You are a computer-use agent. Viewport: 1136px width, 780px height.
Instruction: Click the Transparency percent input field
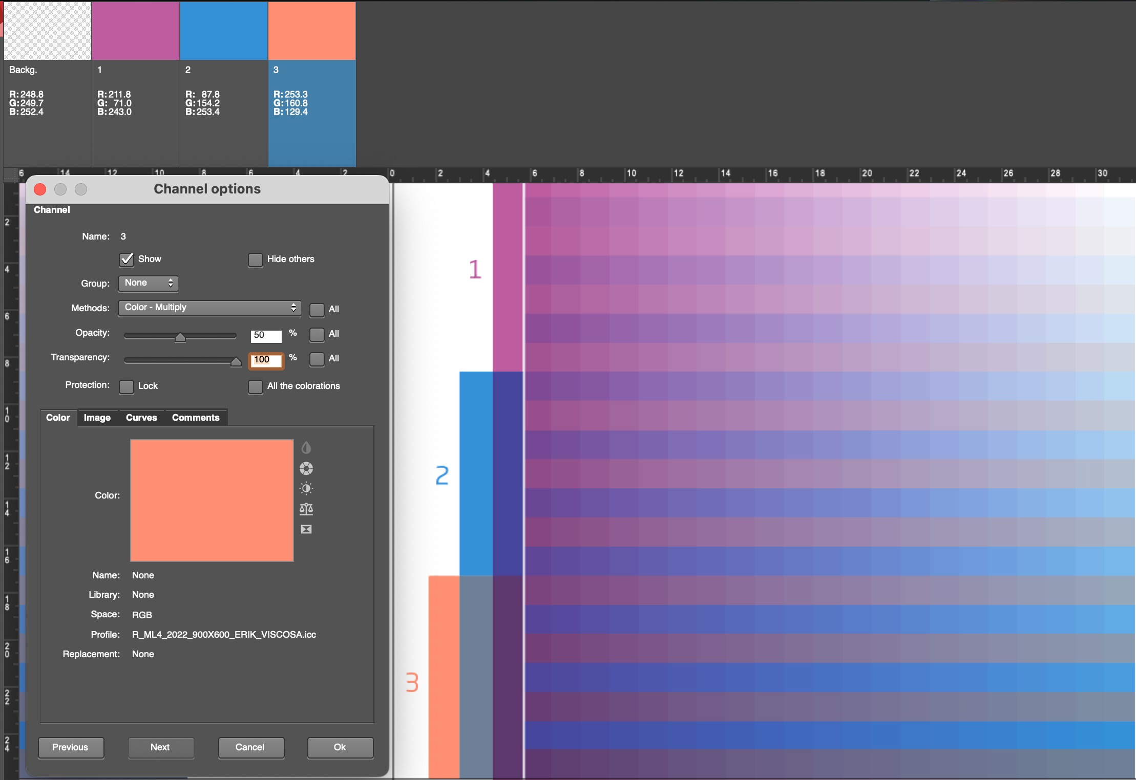pyautogui.click(x=266, y=360)
